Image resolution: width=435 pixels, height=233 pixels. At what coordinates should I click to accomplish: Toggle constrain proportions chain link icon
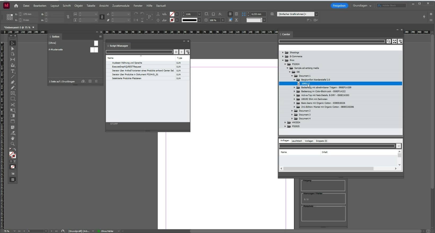pyautogui.click(x=68, y=17)
